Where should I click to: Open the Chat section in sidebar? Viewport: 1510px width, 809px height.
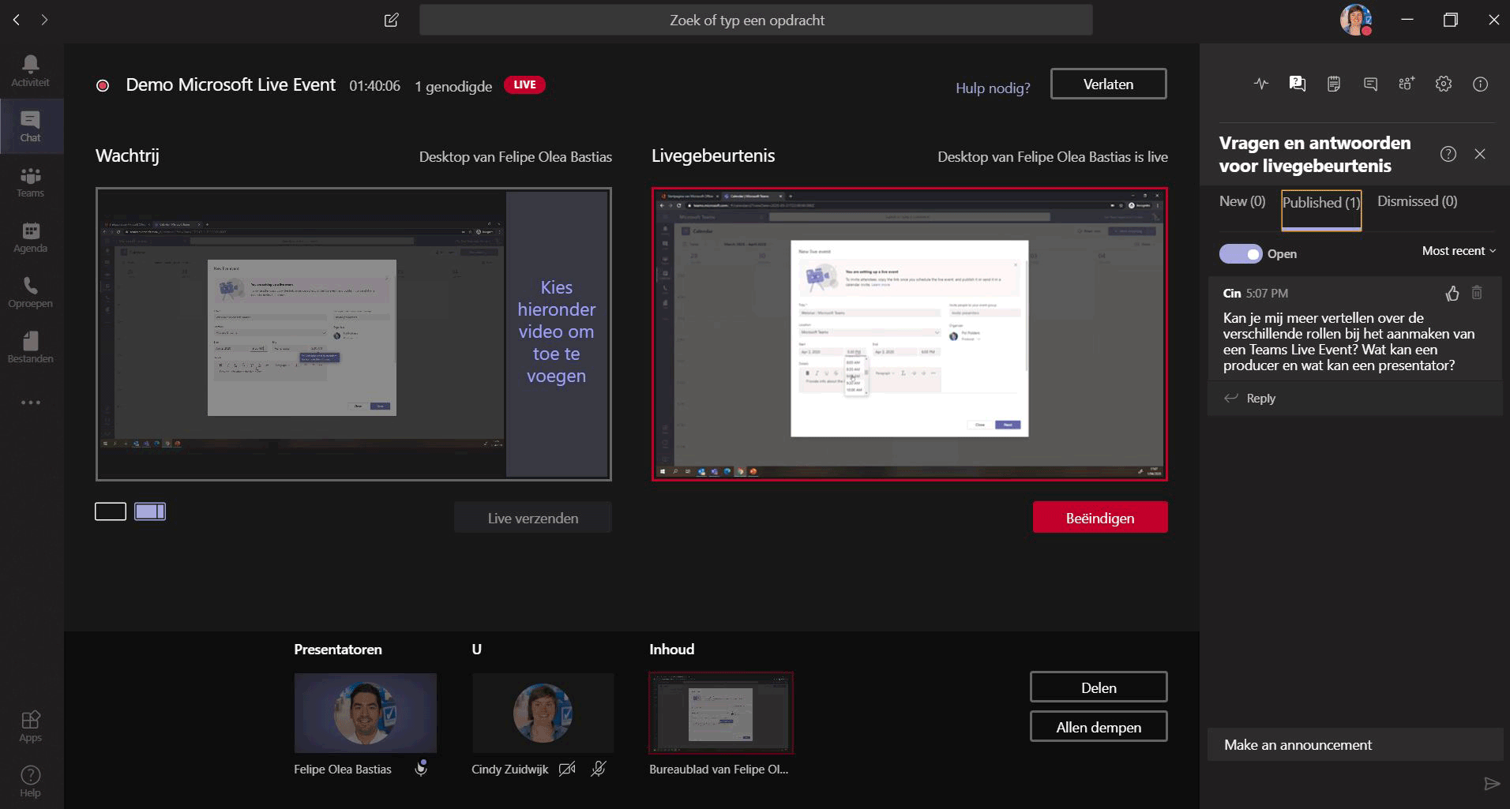(x=30, y=125)
